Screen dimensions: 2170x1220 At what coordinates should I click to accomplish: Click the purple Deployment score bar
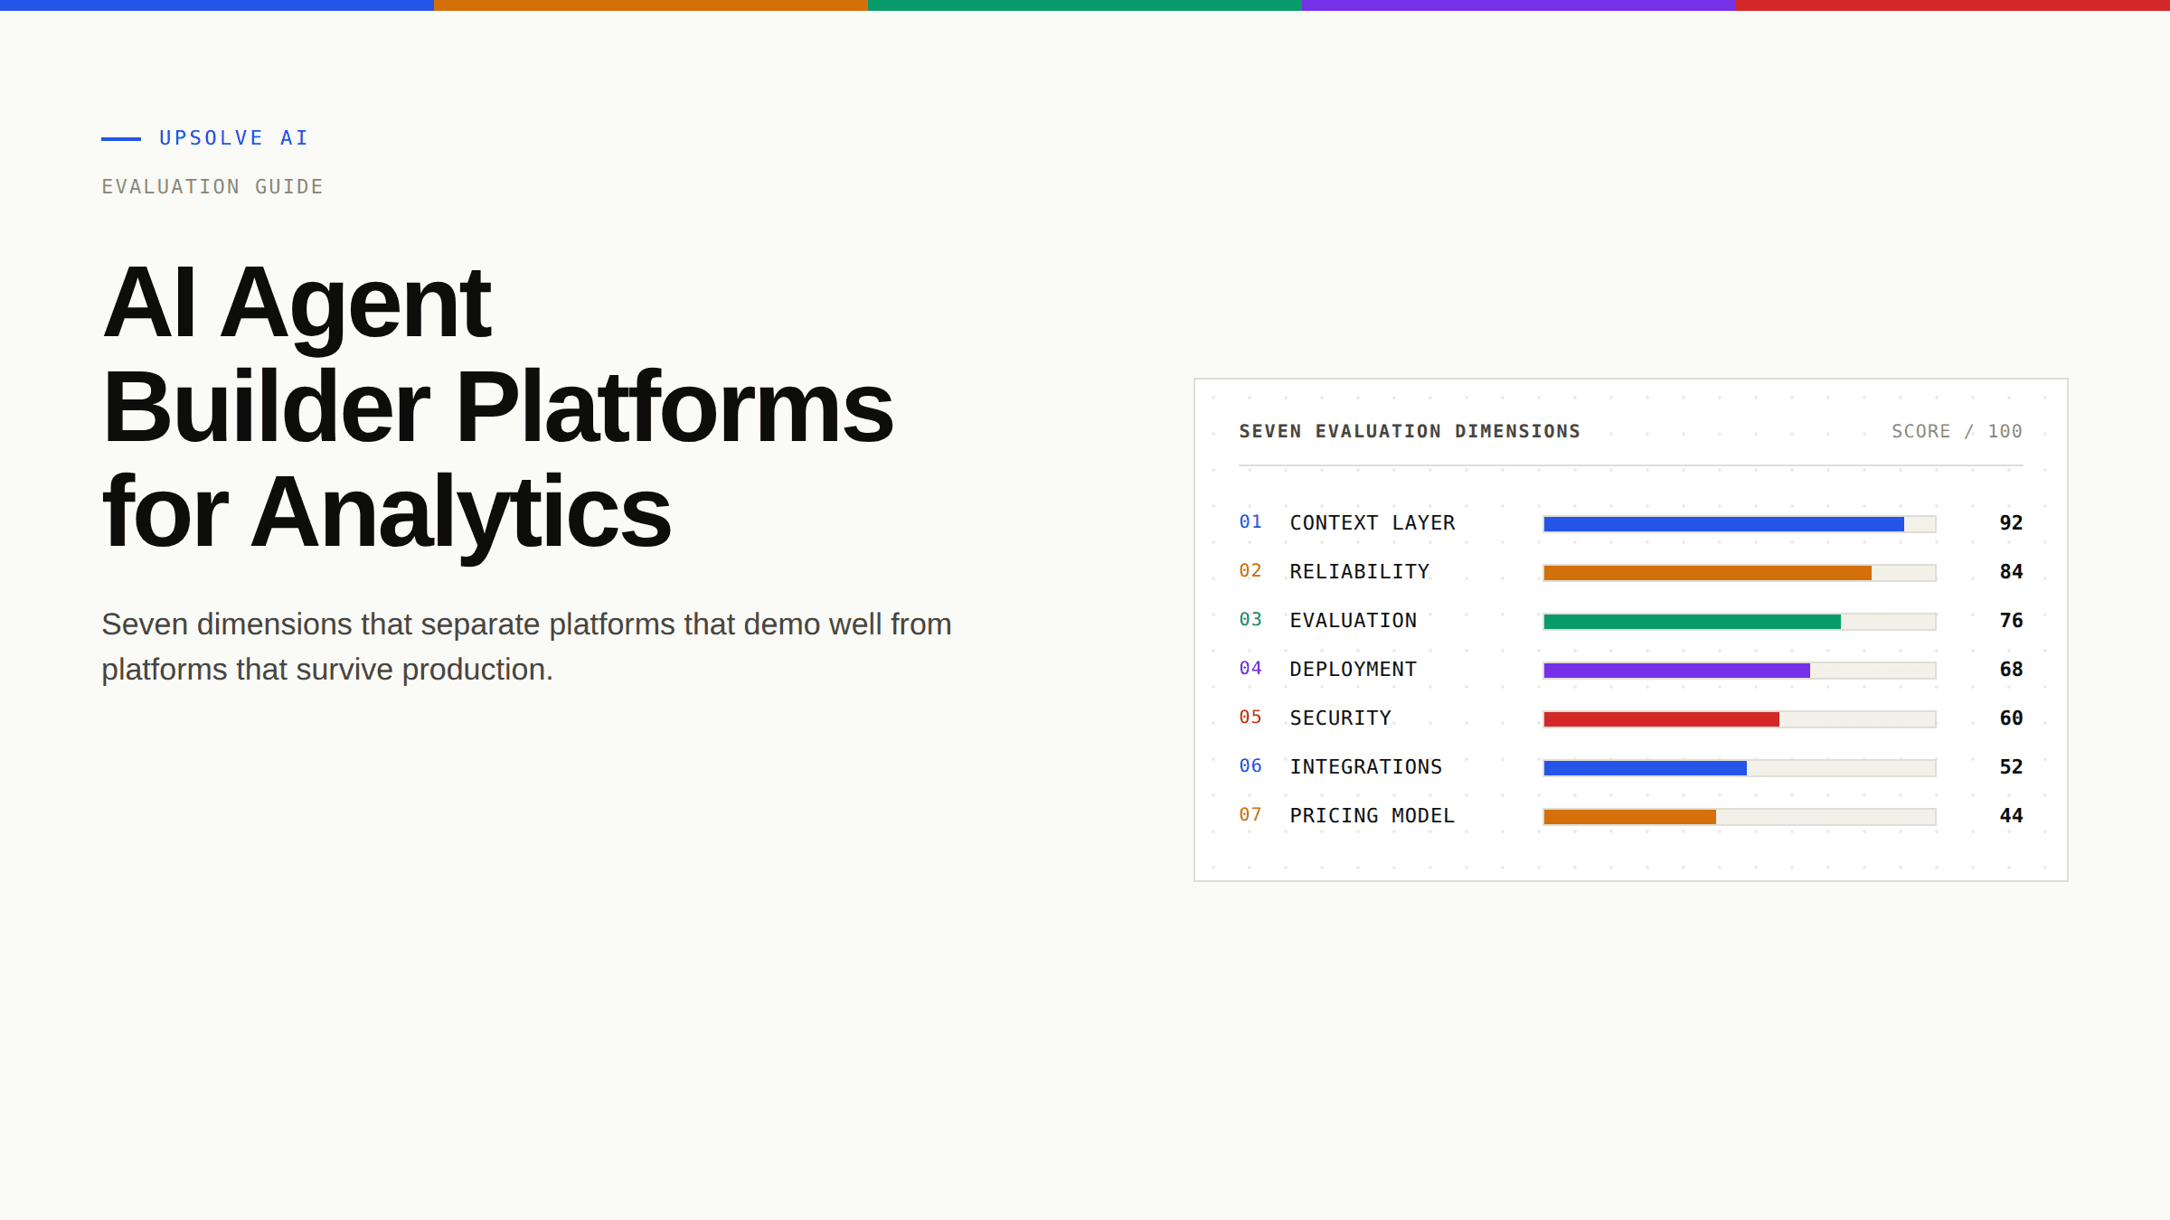point(1676,671)
